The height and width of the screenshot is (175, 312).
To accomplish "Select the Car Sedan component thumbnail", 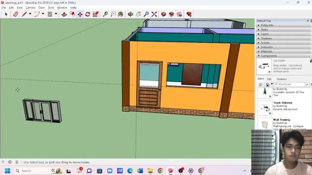I will click(x=264, y=66).
